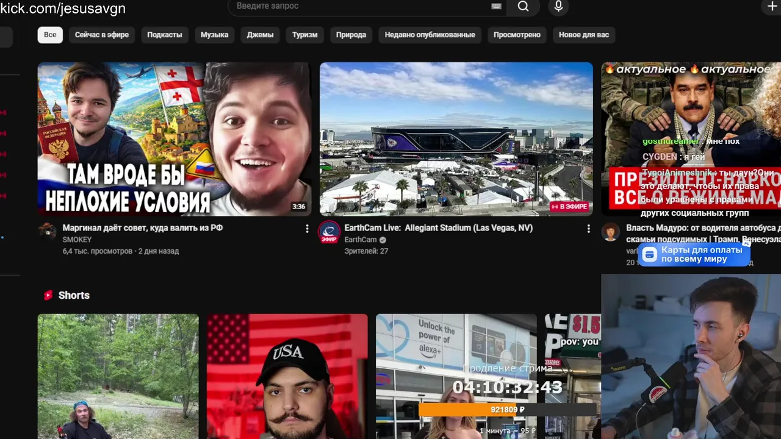Open avatar of Власть Мадуро video channel
The height and width of the screenshot is (439, 781).
coord(610,232)
